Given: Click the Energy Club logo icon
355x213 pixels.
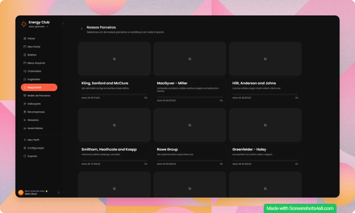Looking at the screenshot, I should 23,24.
